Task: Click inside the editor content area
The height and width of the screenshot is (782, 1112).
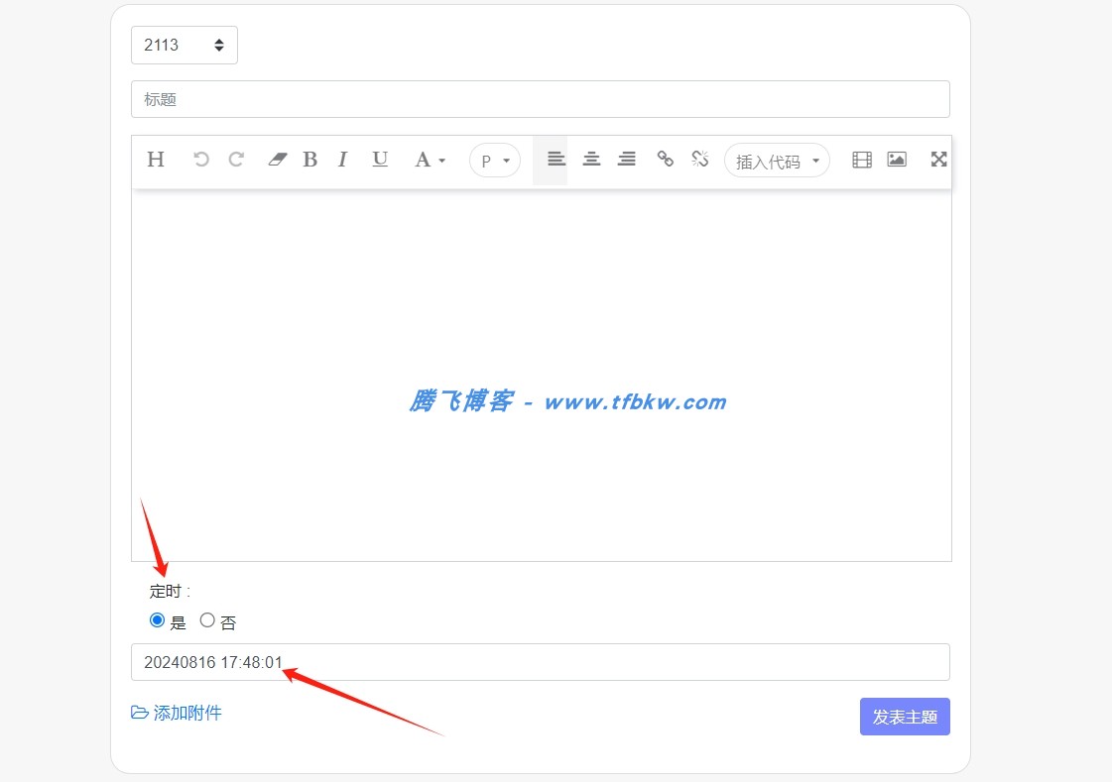Action: pos(541,376)
